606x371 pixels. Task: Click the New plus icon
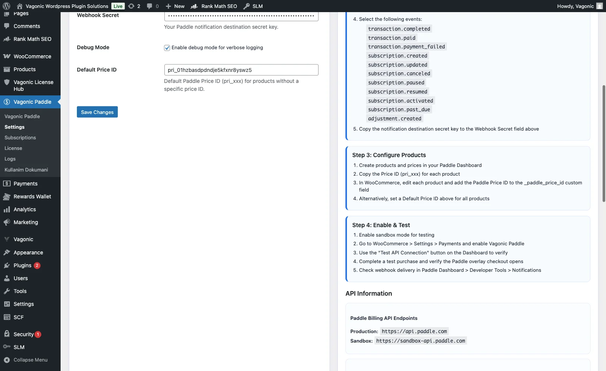(169, 6)
